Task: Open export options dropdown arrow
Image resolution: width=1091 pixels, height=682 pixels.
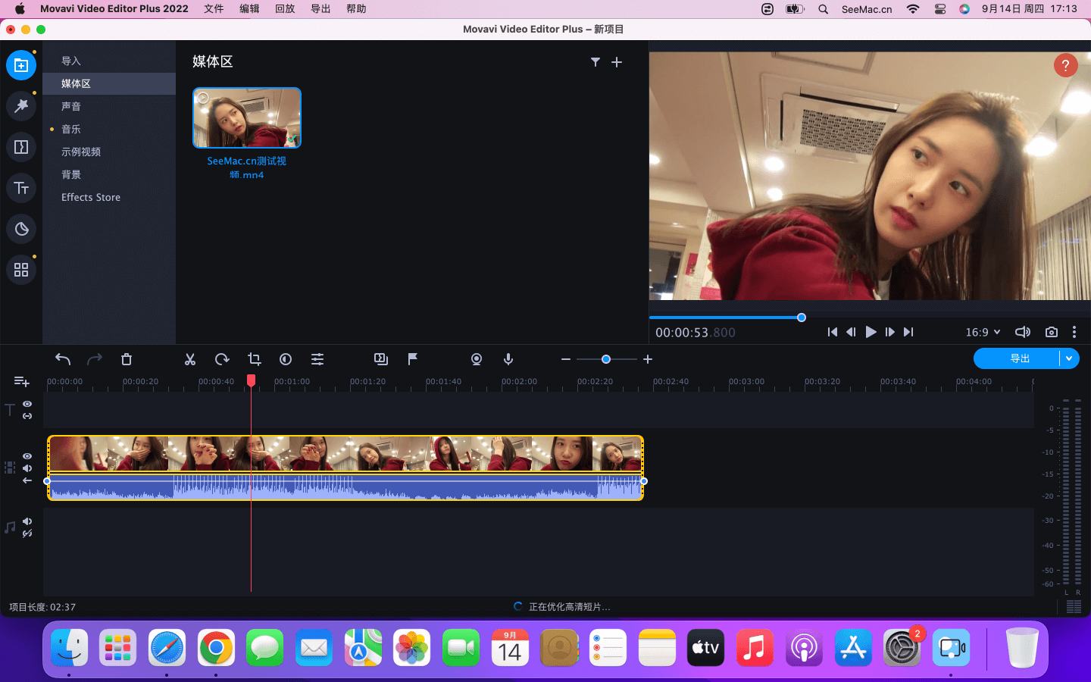Action: pyautogui.click(x=1069, y=358)
